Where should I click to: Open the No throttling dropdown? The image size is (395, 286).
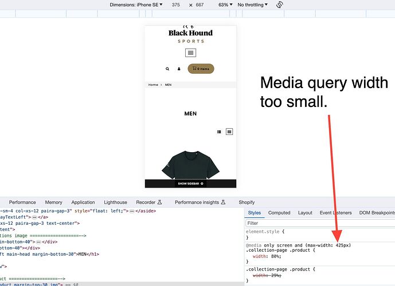pyautogui.click(x=252, y=5)
